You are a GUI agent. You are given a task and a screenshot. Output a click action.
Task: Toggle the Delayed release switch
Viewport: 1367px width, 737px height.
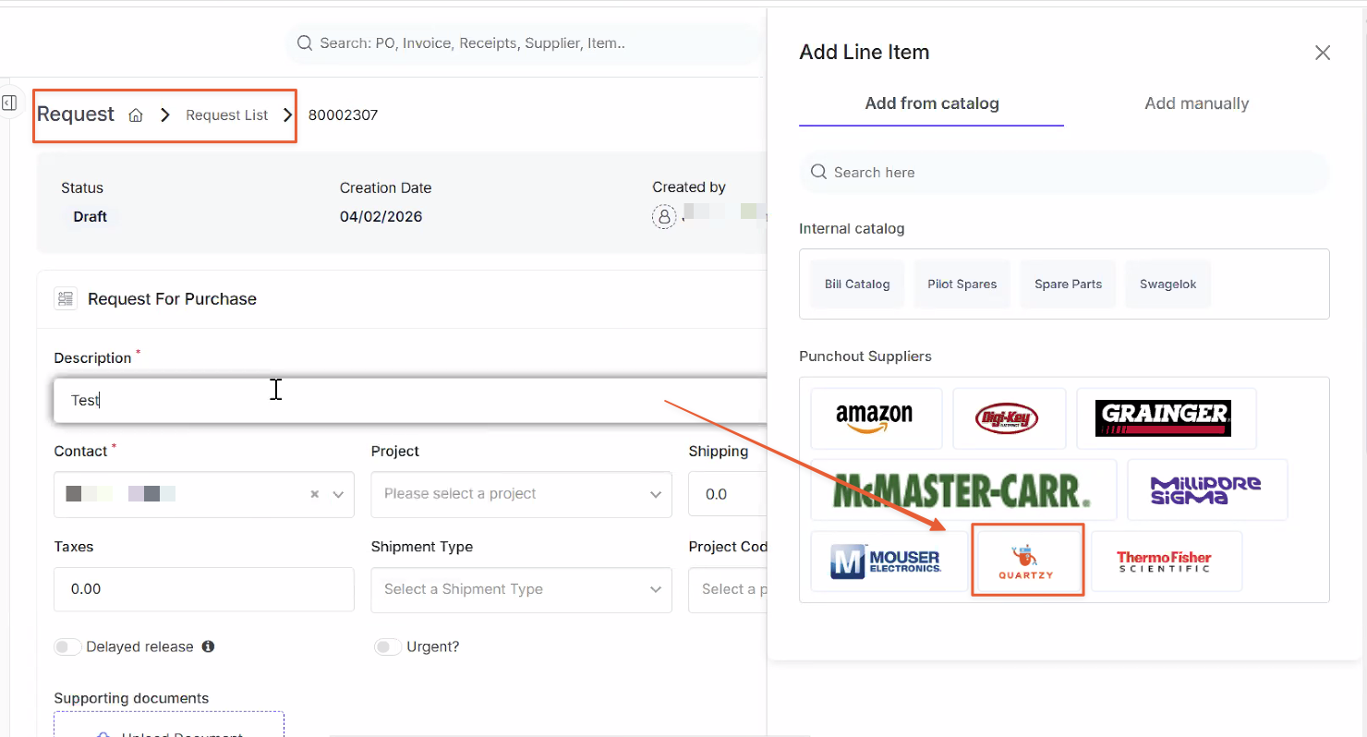(x=67, y=646)
